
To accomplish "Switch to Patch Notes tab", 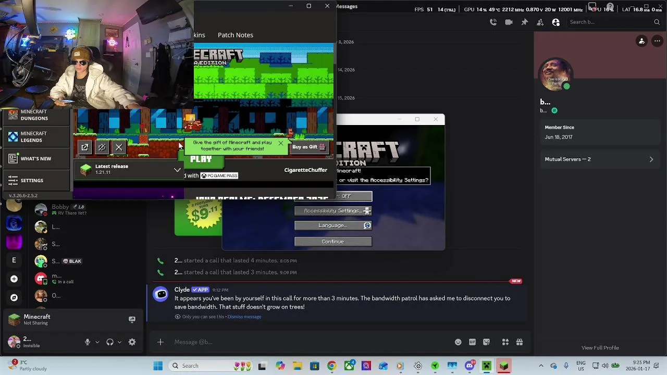I will click(x=236, y=35).
